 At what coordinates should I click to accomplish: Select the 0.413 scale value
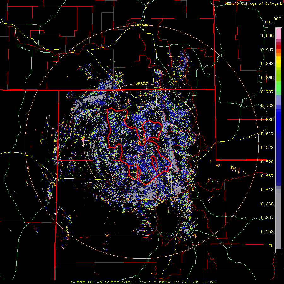click(267, 190)
